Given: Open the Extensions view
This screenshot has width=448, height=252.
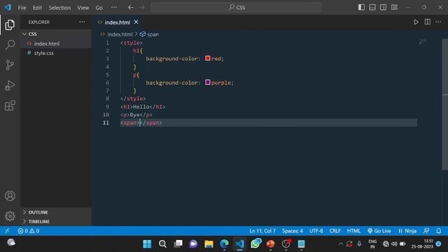Looking at the screenshot, I should click(10, 106).
